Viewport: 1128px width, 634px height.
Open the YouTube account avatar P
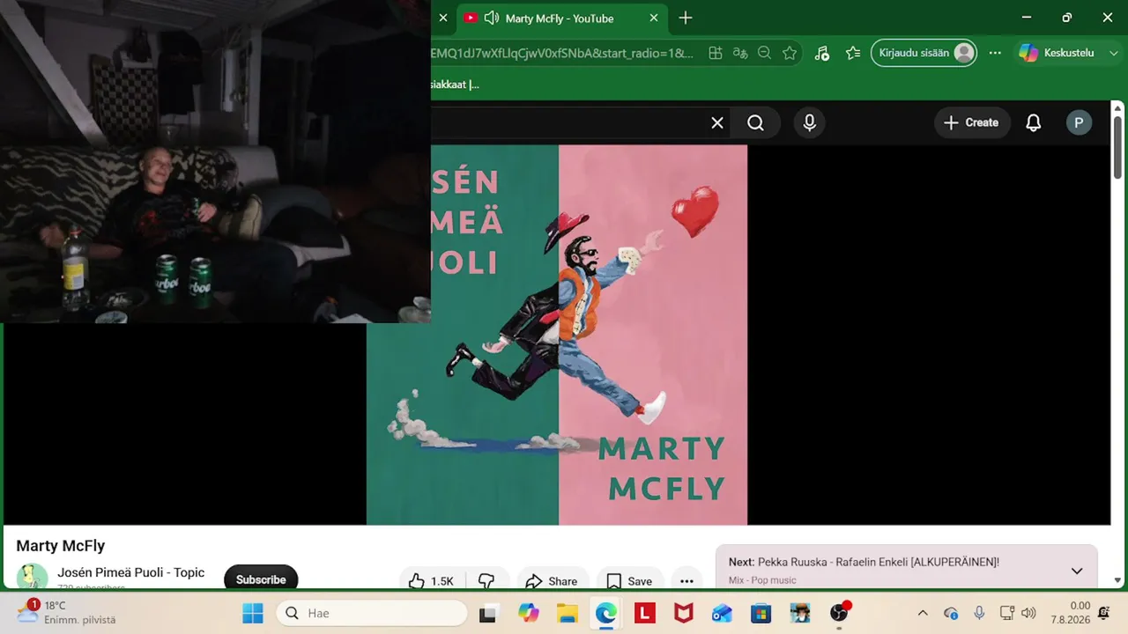click(x=1079, y=123)
